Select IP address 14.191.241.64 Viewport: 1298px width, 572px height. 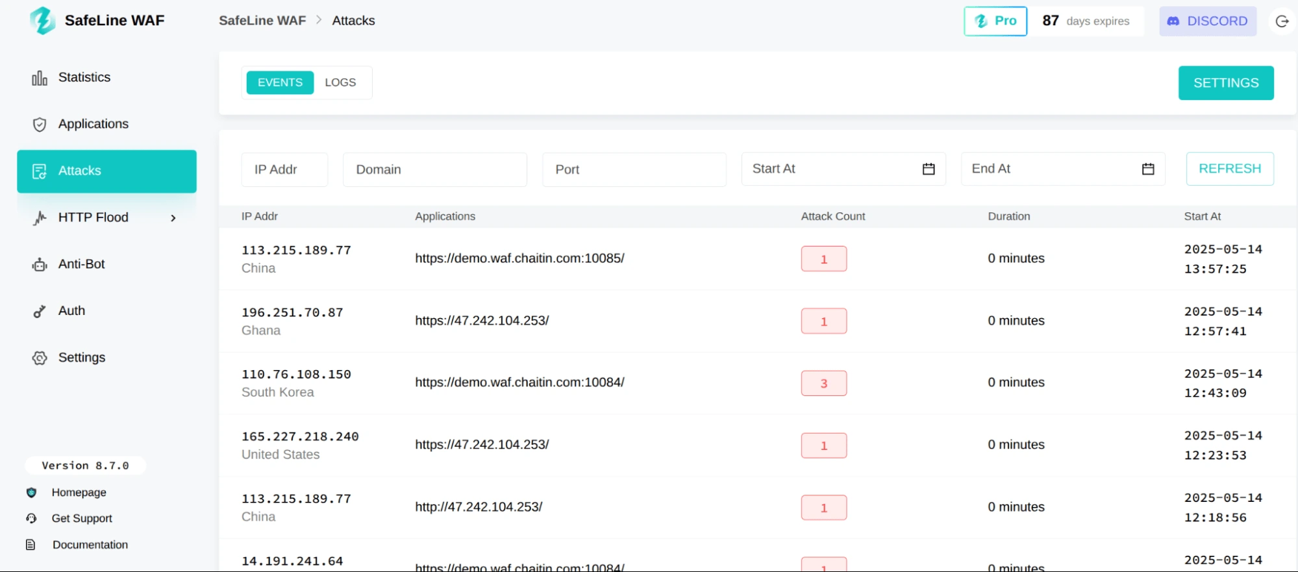292,561
